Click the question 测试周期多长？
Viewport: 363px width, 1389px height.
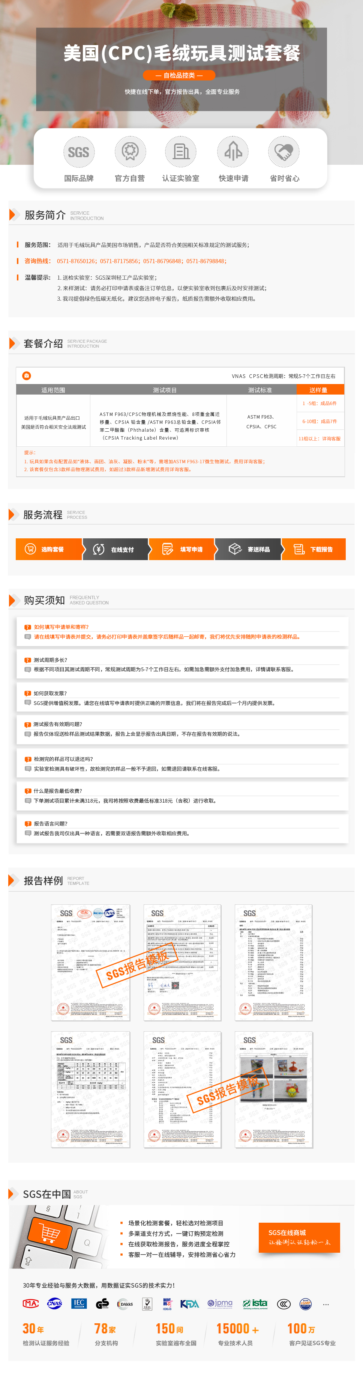click(50, 660)
